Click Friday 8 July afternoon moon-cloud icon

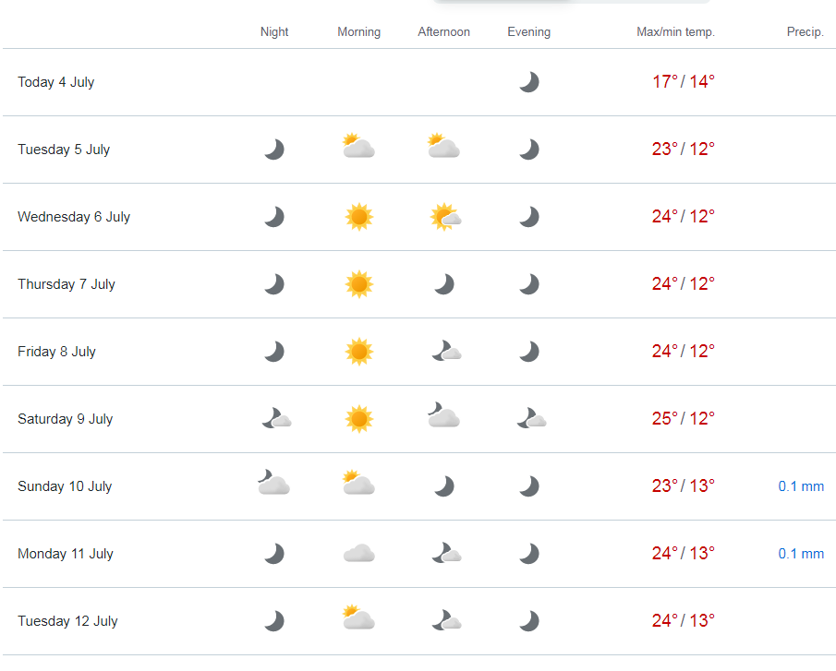[446, 352]
